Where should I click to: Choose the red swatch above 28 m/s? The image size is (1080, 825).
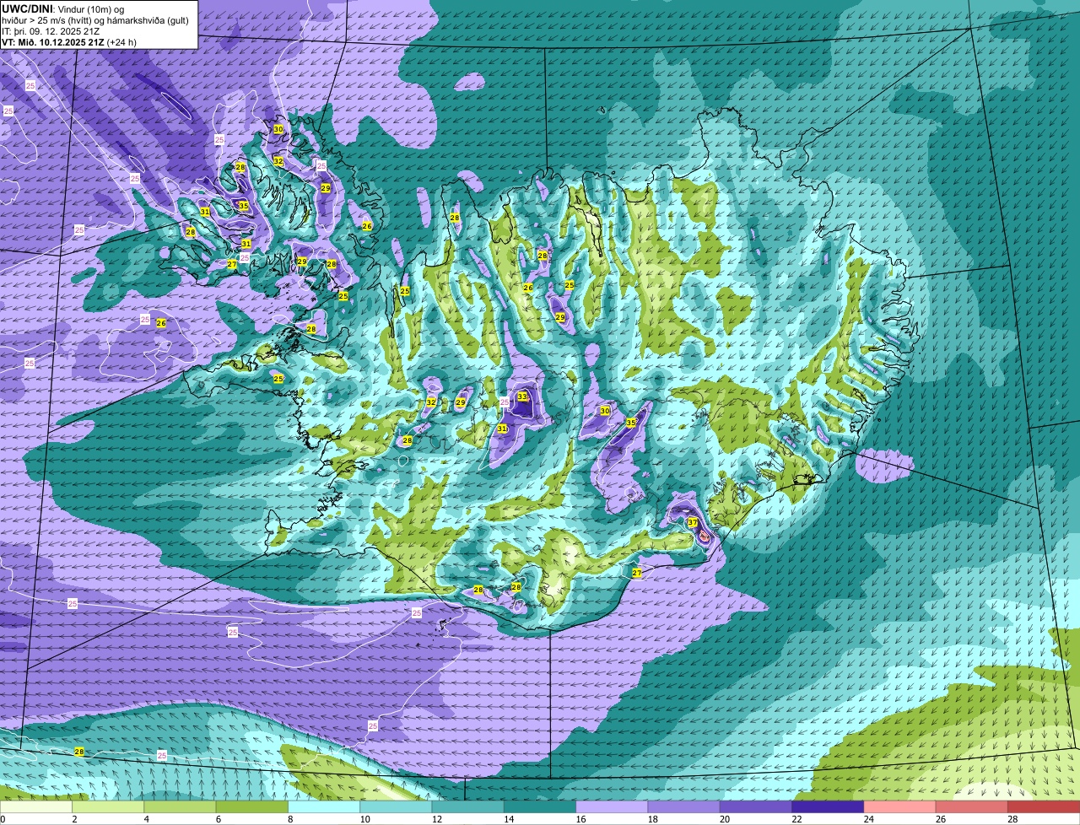pos(1044,807)
